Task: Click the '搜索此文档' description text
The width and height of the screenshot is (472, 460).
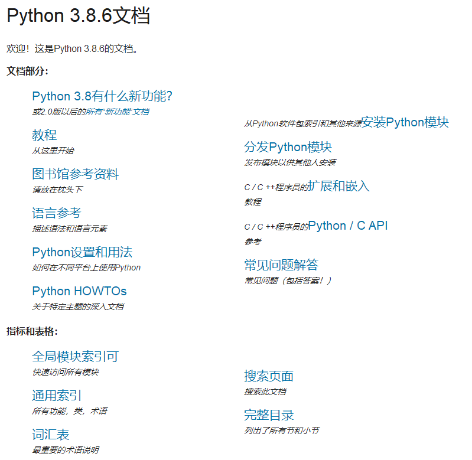Action: [x=265, y=392]
